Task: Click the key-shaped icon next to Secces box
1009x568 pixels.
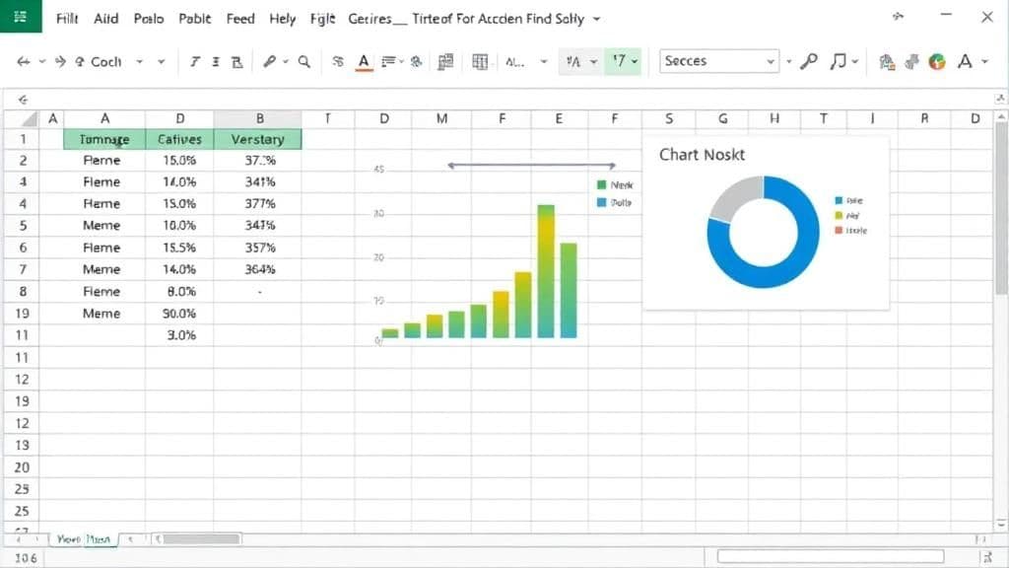Action: tap(809, 61)
